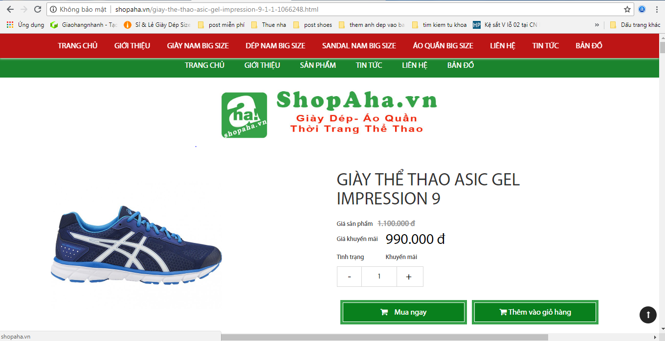Open GIÀY NAM BIG SIZE in red menu
The image size is (665, 341).
pyautogui.click(x=198, y=46)
